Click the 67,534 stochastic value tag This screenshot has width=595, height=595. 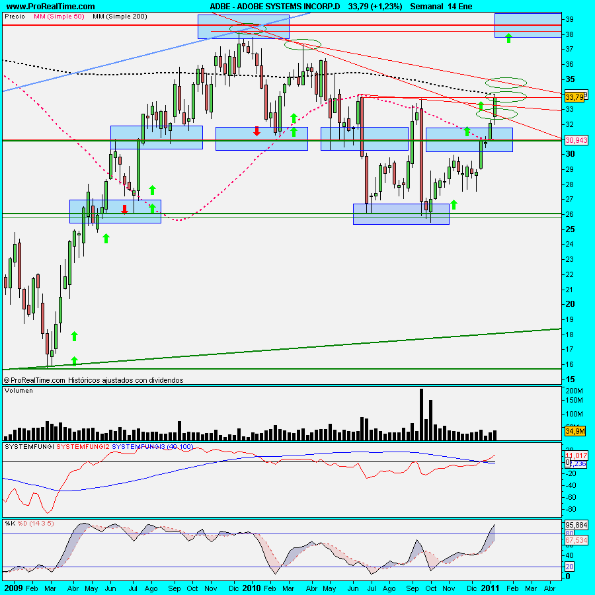[576, 540]
